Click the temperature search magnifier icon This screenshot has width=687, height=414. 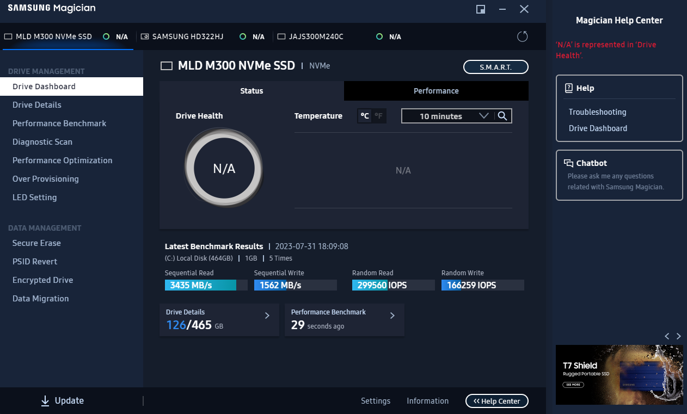(x=502, y=116)
